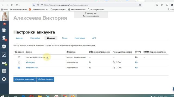Open File Explorer from the taskbar
174x97 pixels.
pyautogui.click(x=40, y=96)
